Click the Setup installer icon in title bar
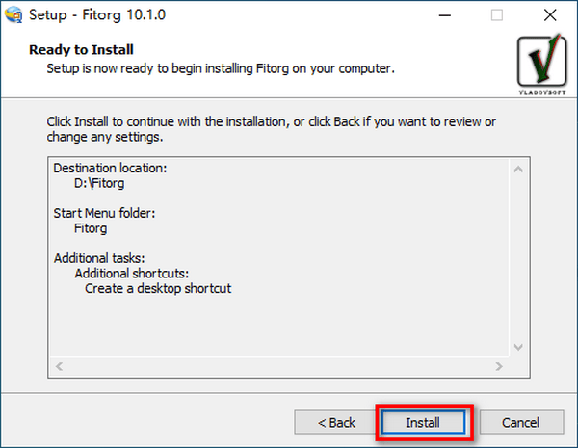Screen dimensions: 578x448 click(13, 15)
